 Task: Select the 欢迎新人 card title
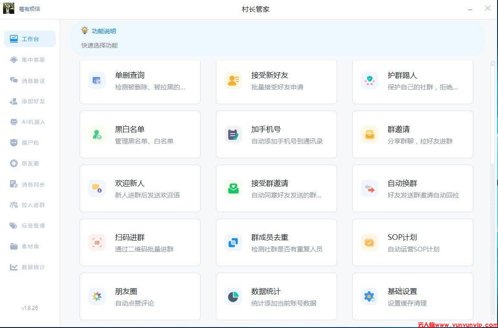pos(129,183)
